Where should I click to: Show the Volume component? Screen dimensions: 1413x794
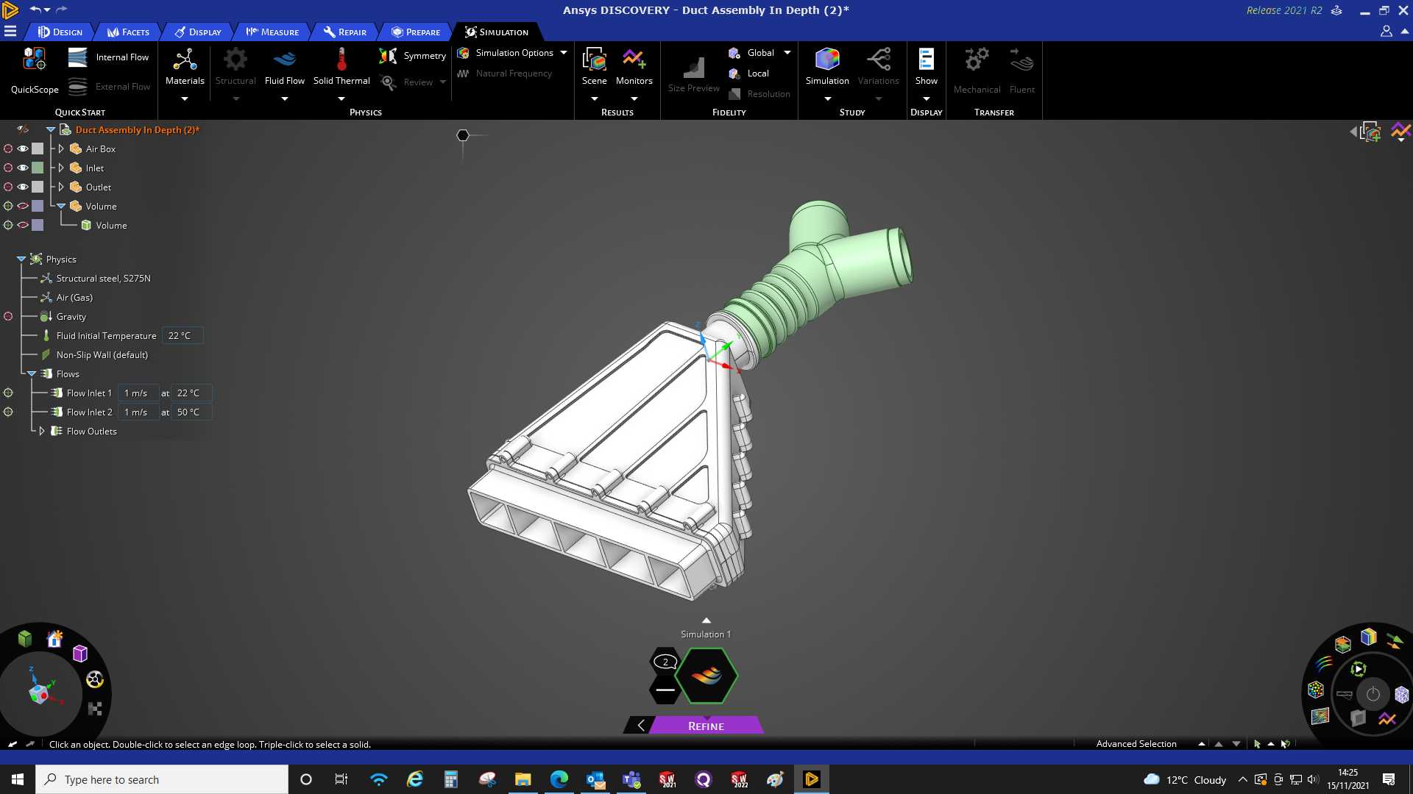pyautogui.click(x=23, y=206)
